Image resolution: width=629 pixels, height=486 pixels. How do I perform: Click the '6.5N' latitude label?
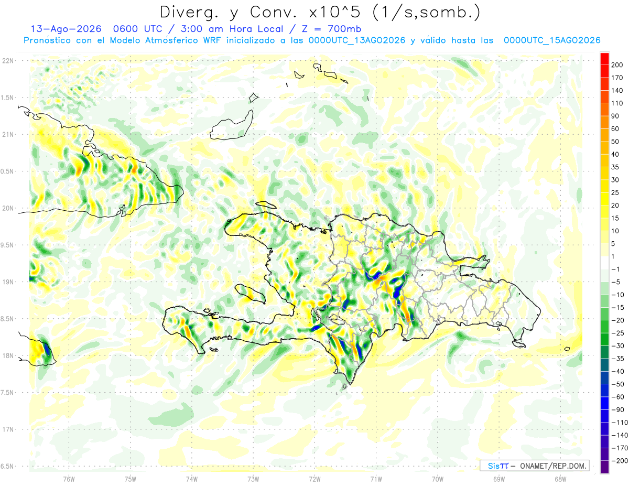pos(7,466)
